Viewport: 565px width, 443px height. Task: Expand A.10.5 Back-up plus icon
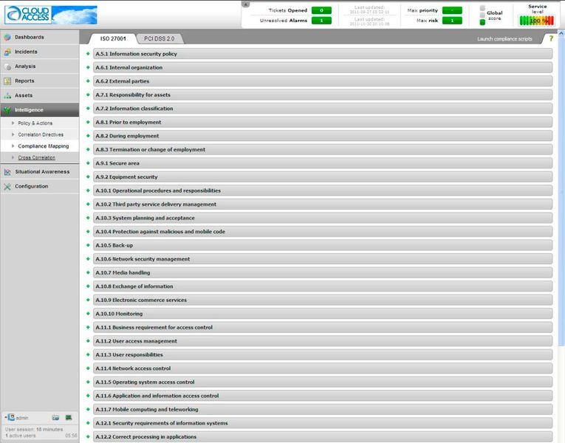point(88,245)
